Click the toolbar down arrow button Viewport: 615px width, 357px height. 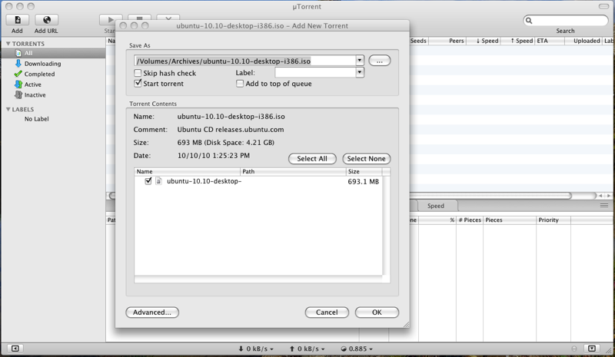168,18
